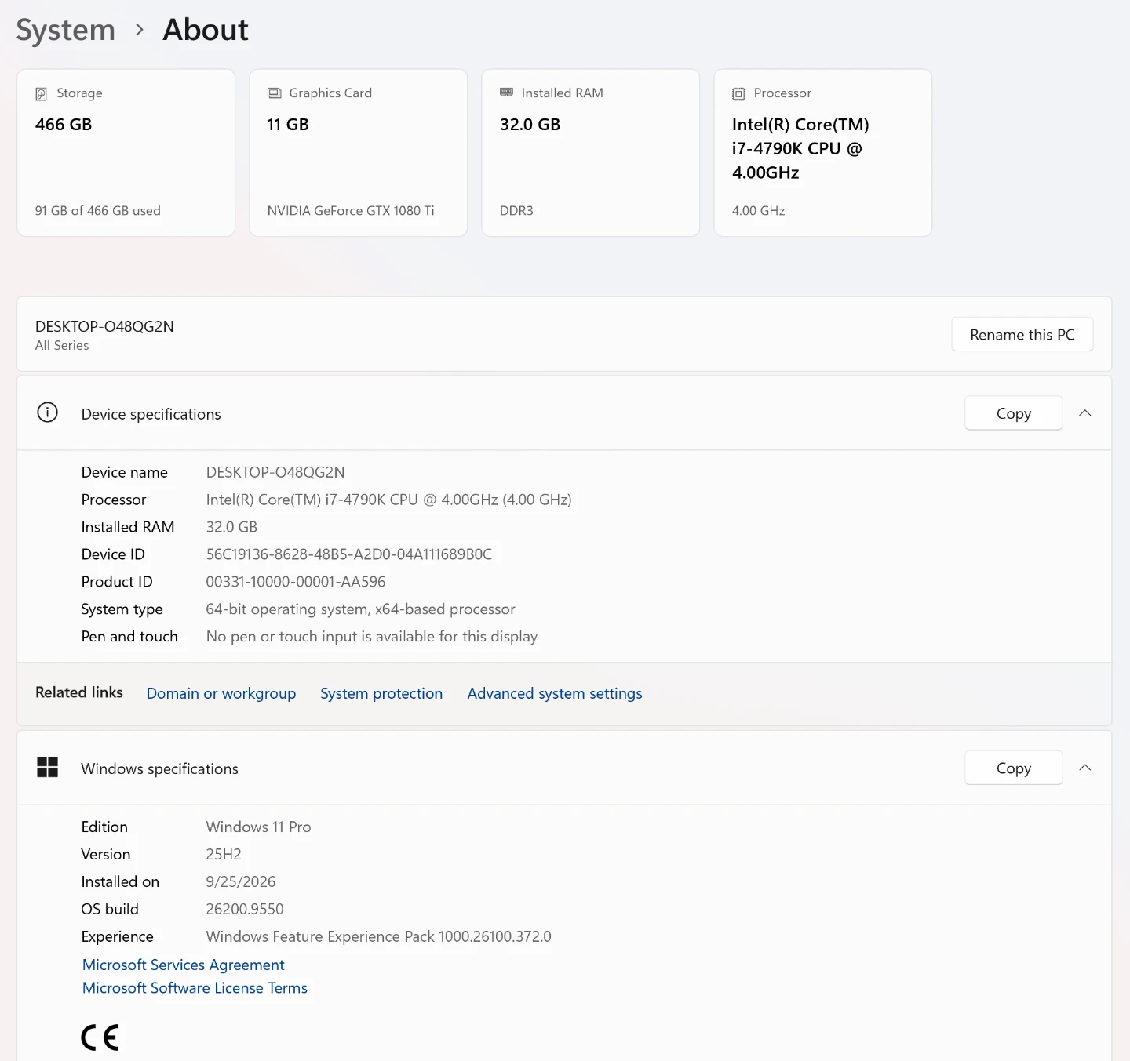Click the breadcrumb arrow after System
Viewport: 1130px width, 1061px height.
[140, 30]
